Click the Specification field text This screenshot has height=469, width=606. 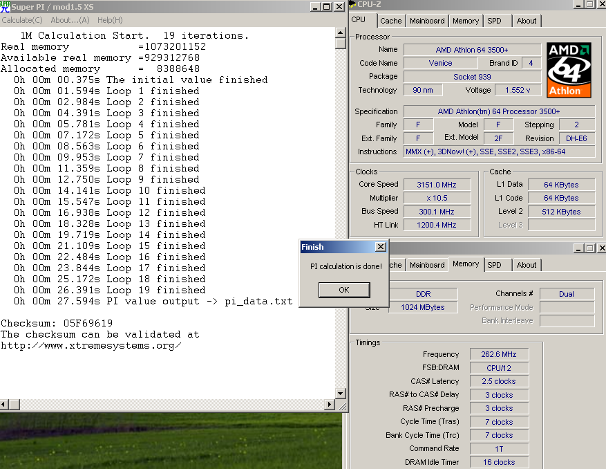tap(499, 111)
